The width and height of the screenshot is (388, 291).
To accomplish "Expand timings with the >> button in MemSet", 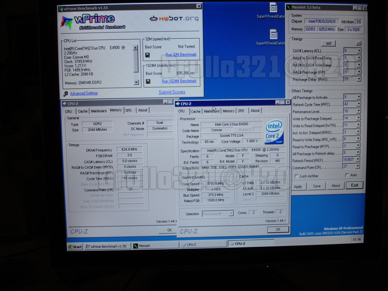I will click(x=359, y=43).
